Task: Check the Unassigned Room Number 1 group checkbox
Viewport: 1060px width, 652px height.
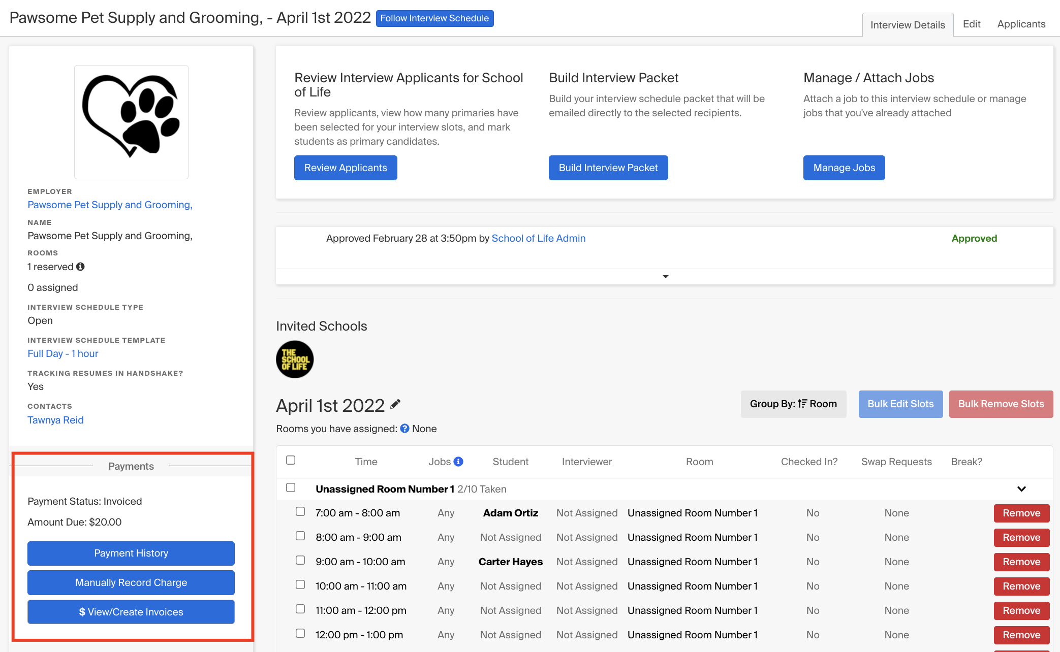Action: 291,487
